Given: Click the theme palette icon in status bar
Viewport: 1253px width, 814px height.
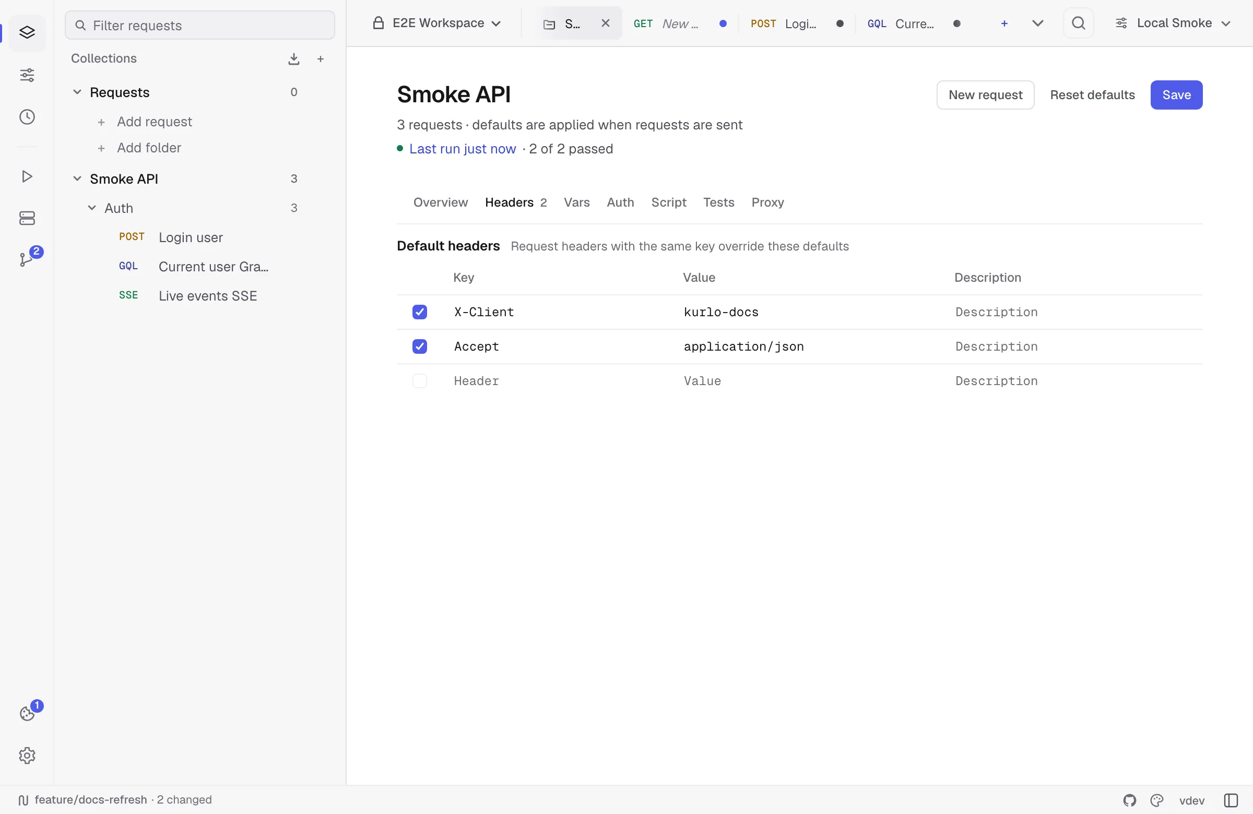Looking at the screenshot, I should (x=1156, y=800).
